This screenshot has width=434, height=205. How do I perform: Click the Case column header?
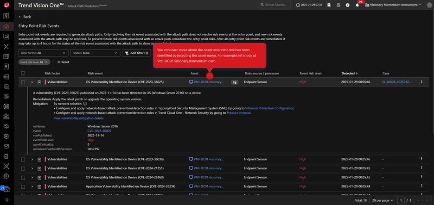(386, 74)
